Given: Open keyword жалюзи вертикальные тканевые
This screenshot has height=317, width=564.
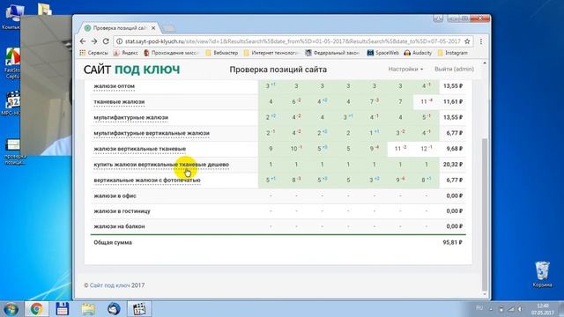Looking at the screenshot, I should point(139,149).
